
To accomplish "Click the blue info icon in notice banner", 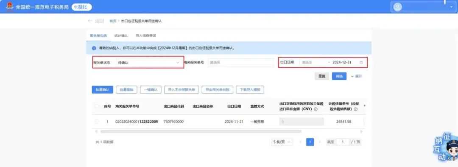I will [94, 48].
